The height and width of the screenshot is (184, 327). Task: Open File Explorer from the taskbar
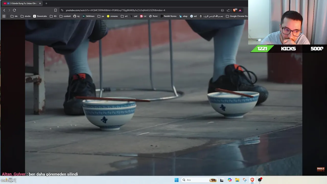[x=237, y=180]
